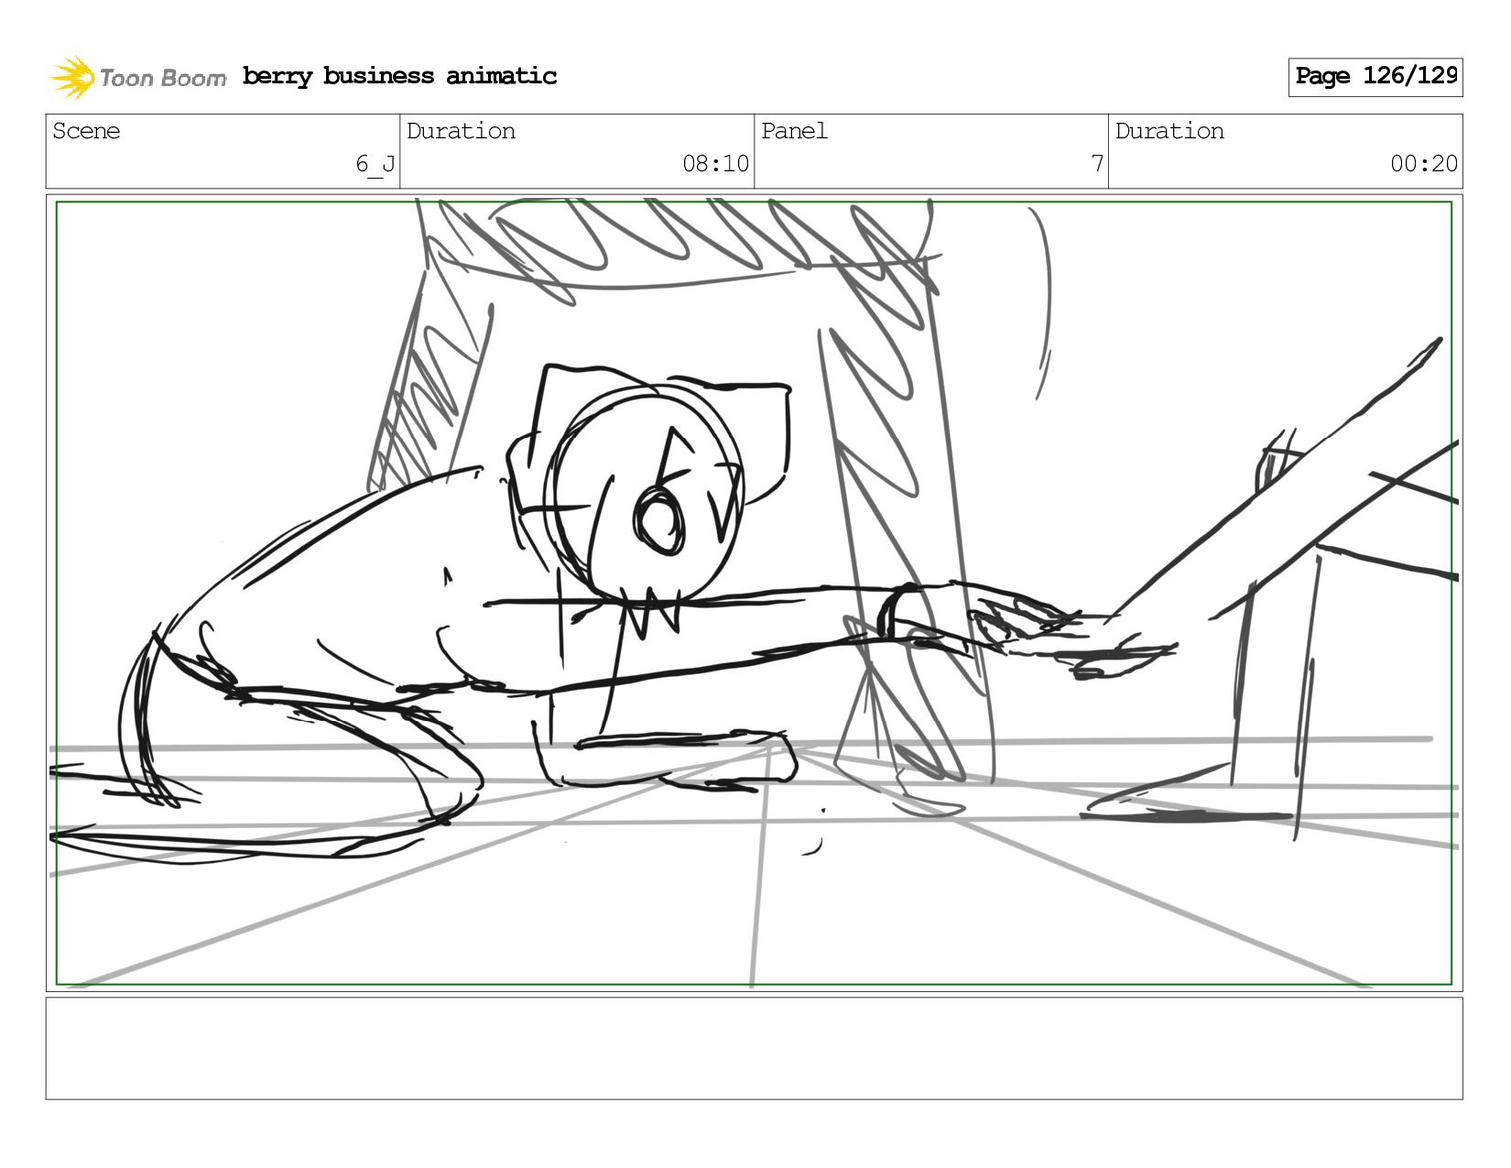Click the 'Page 126/129' page indicator

[x=1375, y=77]
